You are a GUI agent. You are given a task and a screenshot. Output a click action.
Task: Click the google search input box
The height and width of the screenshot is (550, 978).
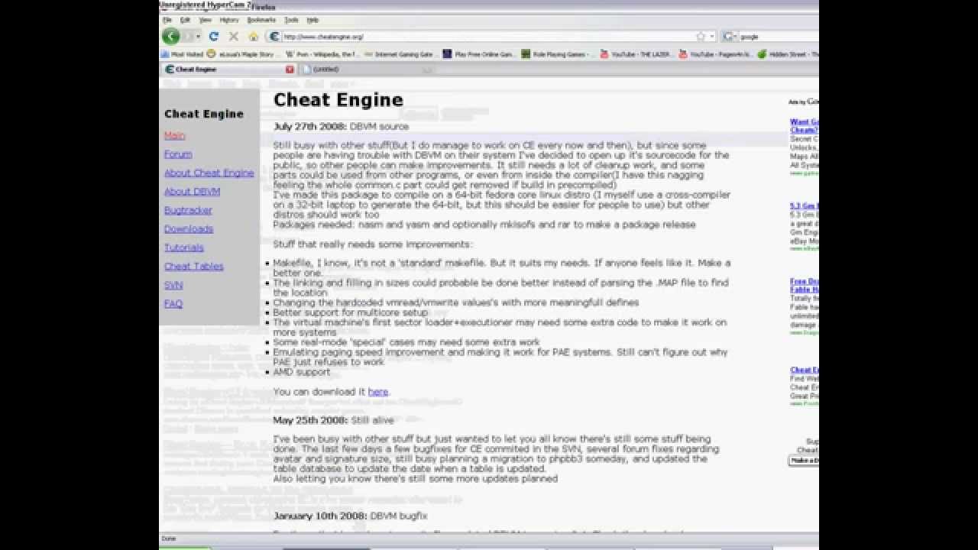coord(779,36)
